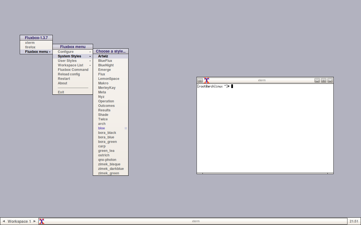Restart Fluxbox from the menu
Screen dimensions: 361x225
coord(73,79)
